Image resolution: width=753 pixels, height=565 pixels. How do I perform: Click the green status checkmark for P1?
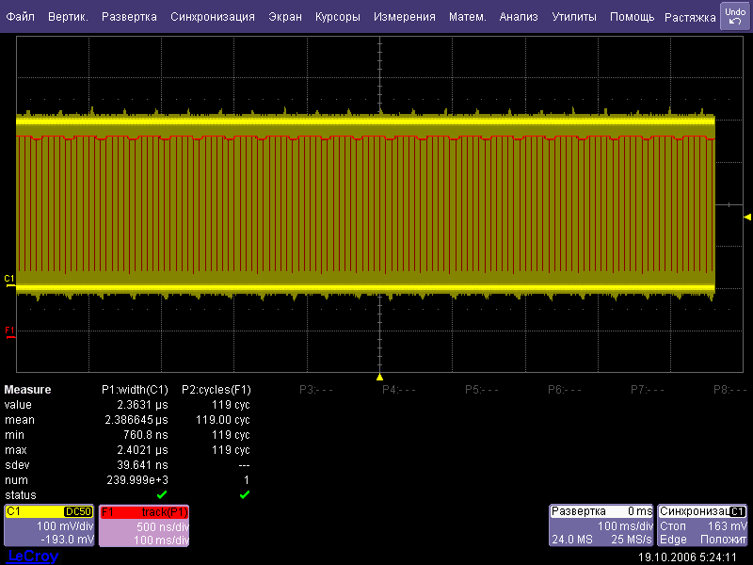coord(161,494)
